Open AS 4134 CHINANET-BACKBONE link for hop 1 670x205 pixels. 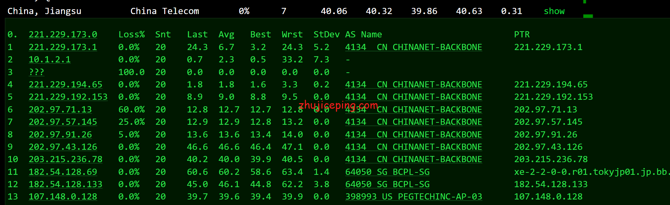pyautogui.click(x=413, y=47)
